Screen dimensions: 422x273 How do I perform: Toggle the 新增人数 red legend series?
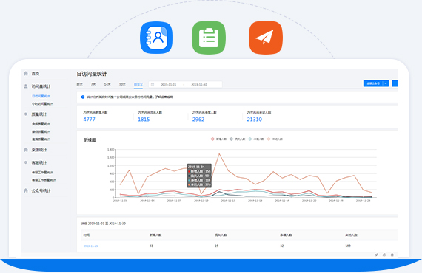[x=218, y=139]
